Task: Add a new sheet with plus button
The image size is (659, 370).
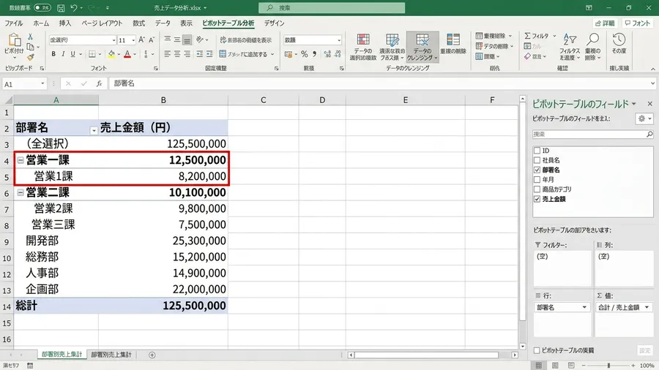Action: [x=152, y=355]
